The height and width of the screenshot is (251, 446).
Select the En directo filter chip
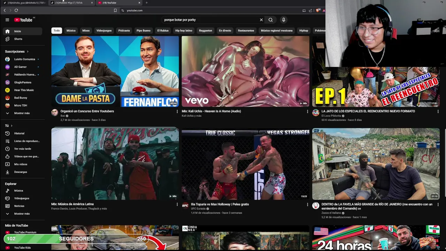click(225, 31)
